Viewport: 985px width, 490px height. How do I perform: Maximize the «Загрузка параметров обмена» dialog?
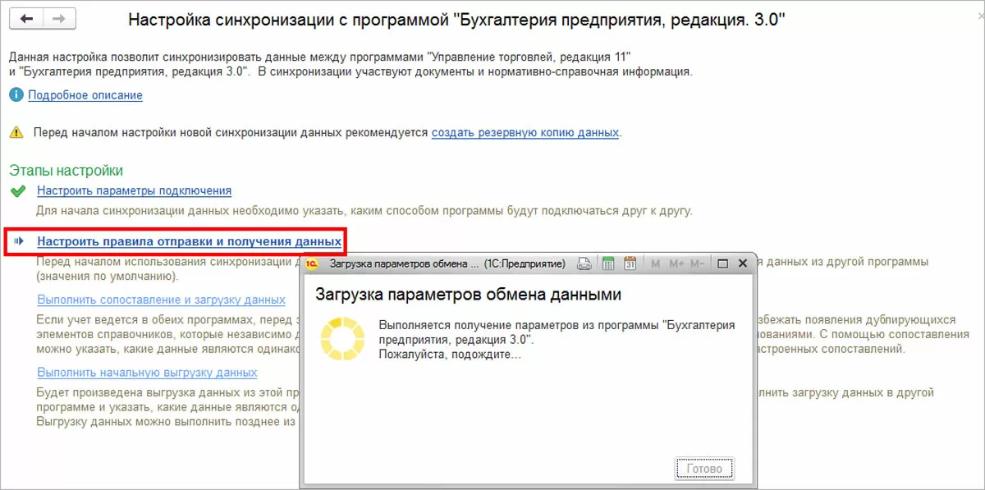pos(723,264)
